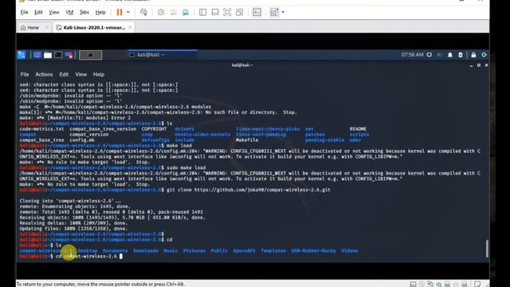Open VMware File menu

point(24,13)
